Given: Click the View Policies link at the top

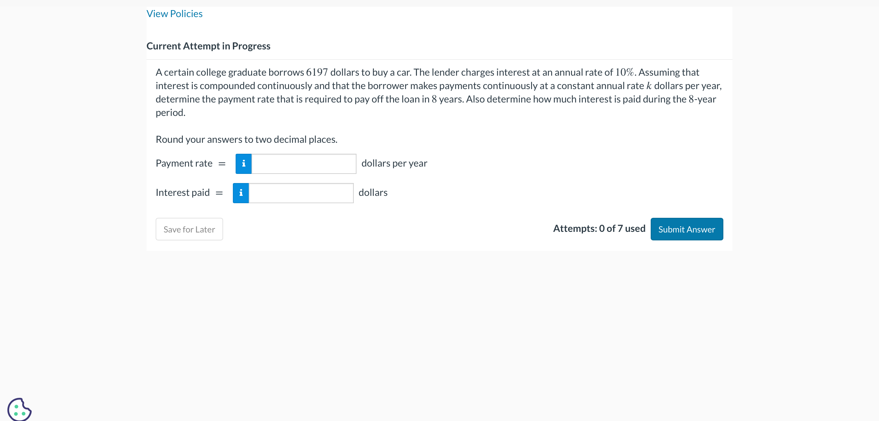Looking at the screenshot, I should (x=174, y=14).
